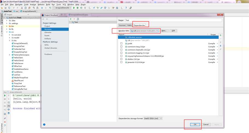
Task: Collapse the src folder in project tree
Action: tap(7, 32)
